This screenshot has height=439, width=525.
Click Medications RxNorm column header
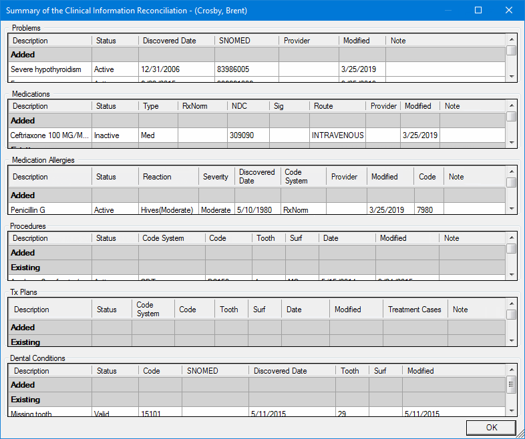tap(202, 106)
